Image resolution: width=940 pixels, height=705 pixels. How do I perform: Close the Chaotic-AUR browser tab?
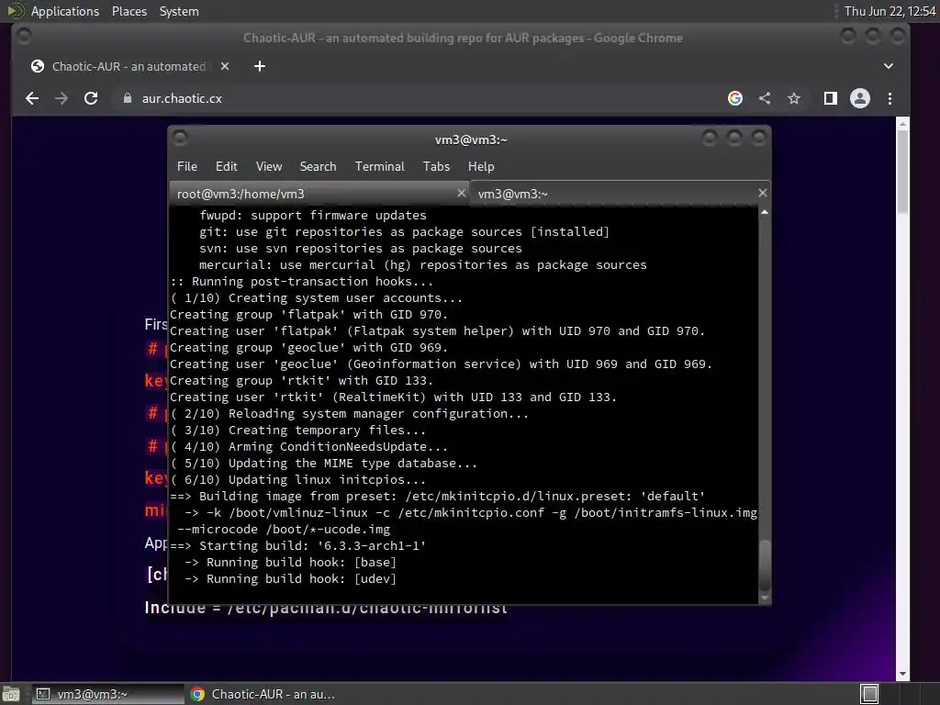click(x=225, y=66)
